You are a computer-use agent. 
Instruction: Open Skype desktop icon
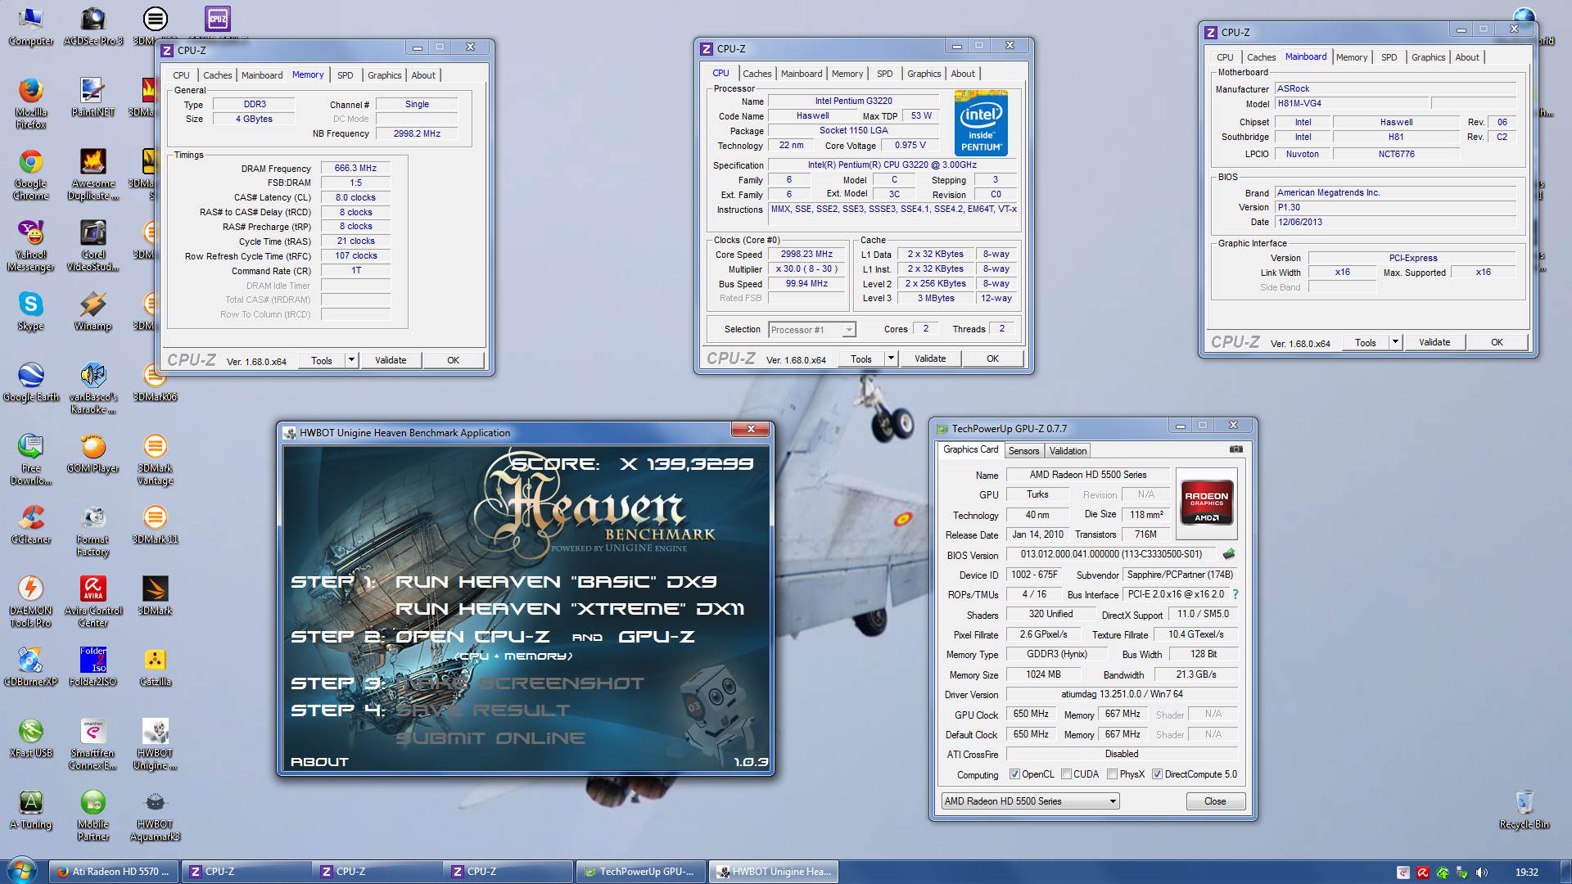30,310
